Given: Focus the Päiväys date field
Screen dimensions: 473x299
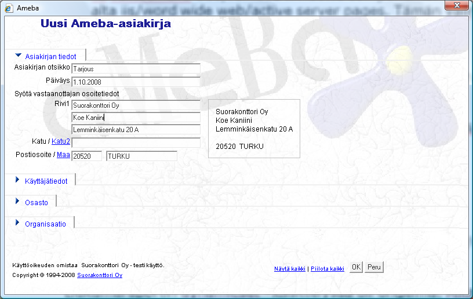Looking at the screenshot, I should 136,82.
